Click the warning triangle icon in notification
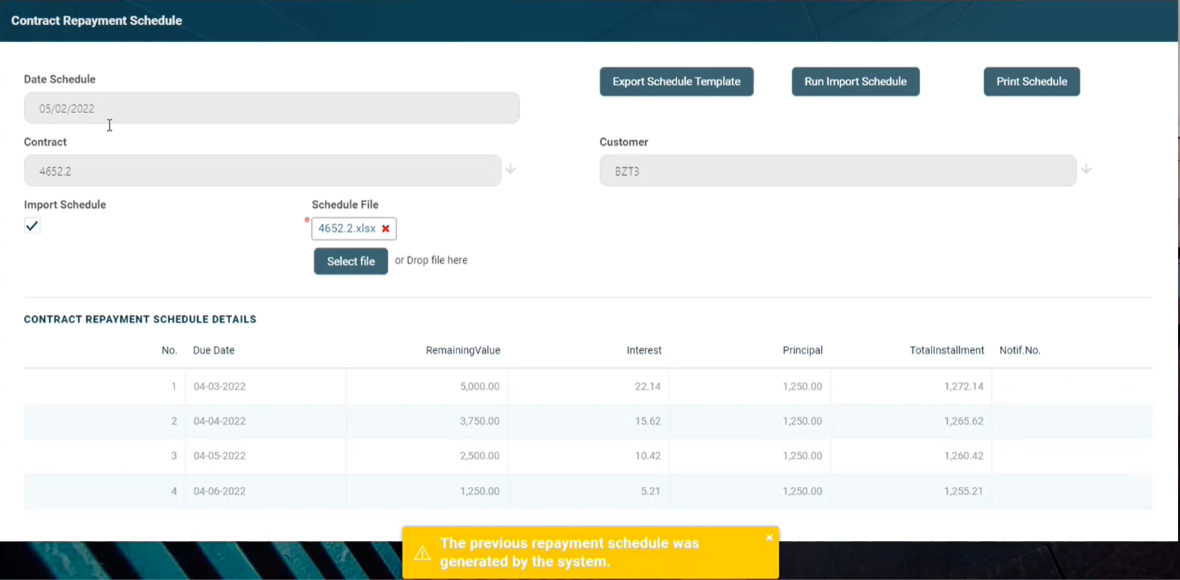This screenshot has width=1180, height=580. tap(422, 553)
